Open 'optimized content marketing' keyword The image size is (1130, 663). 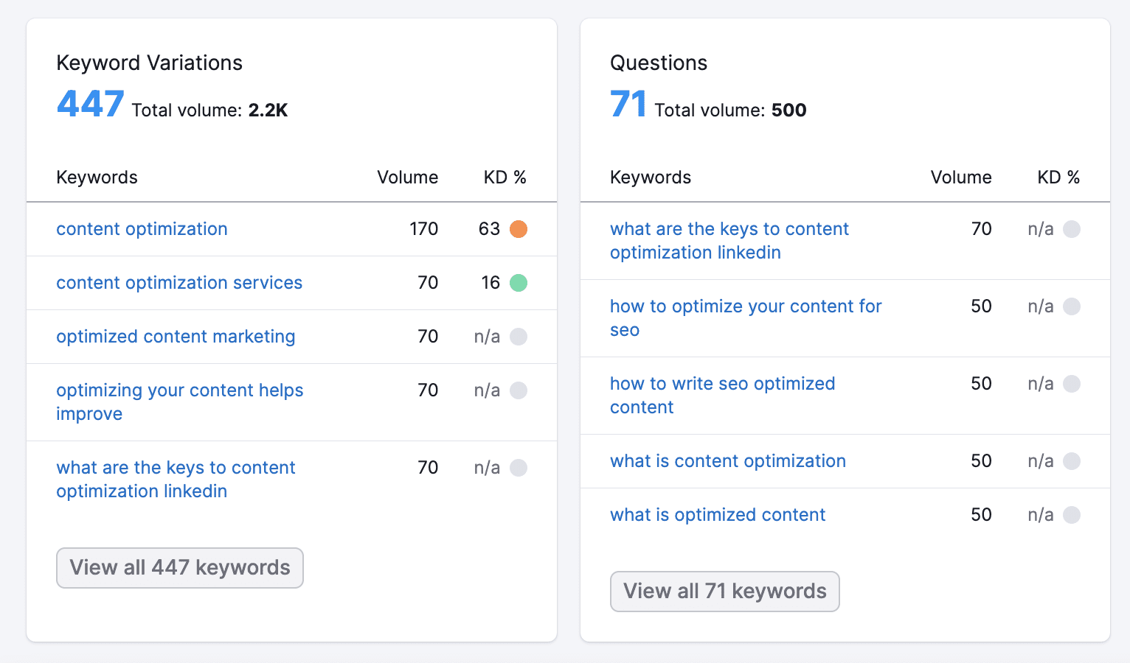coord(176,337)
